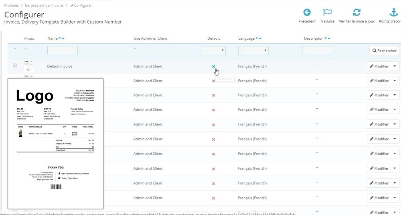Toggle the red Default X in the fourth row
Viewport: 401px width, 215px height.
click(214, 110)
